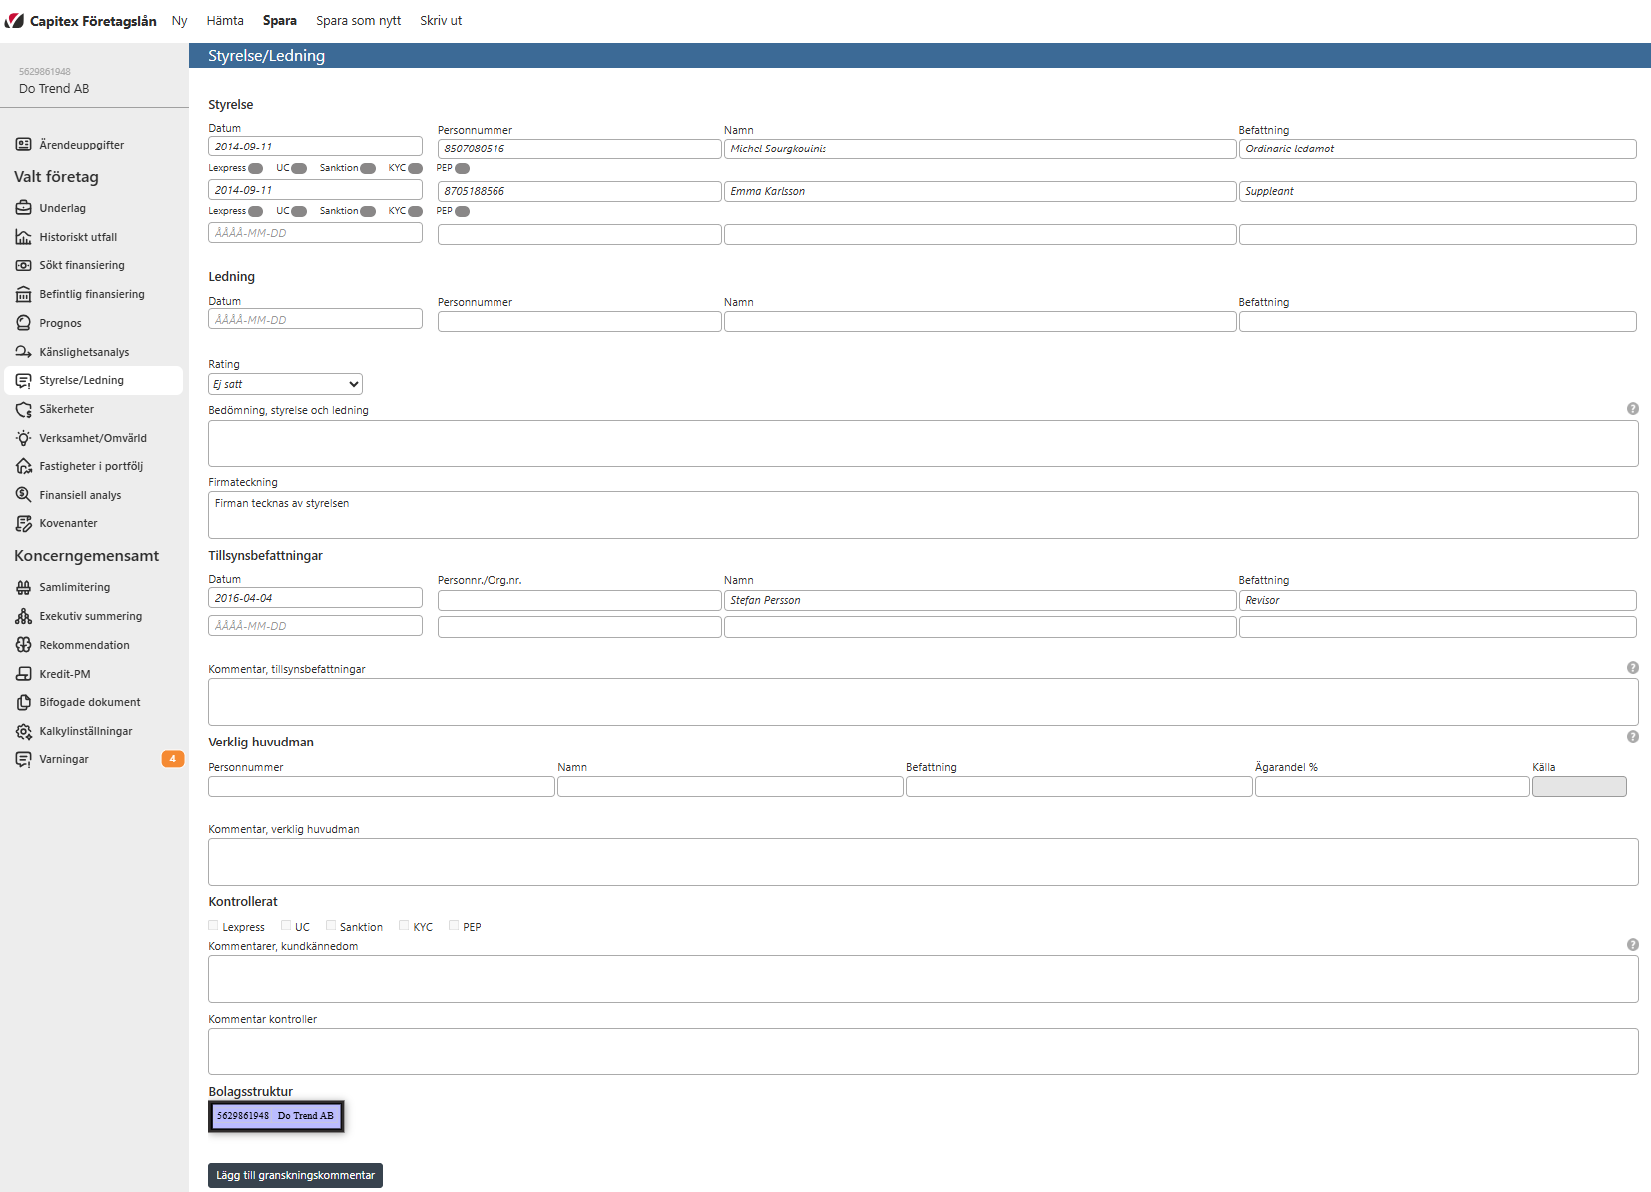Click the greyed Källa field
This screenshot has height=1192, width=1651.
coord(1579,787)
